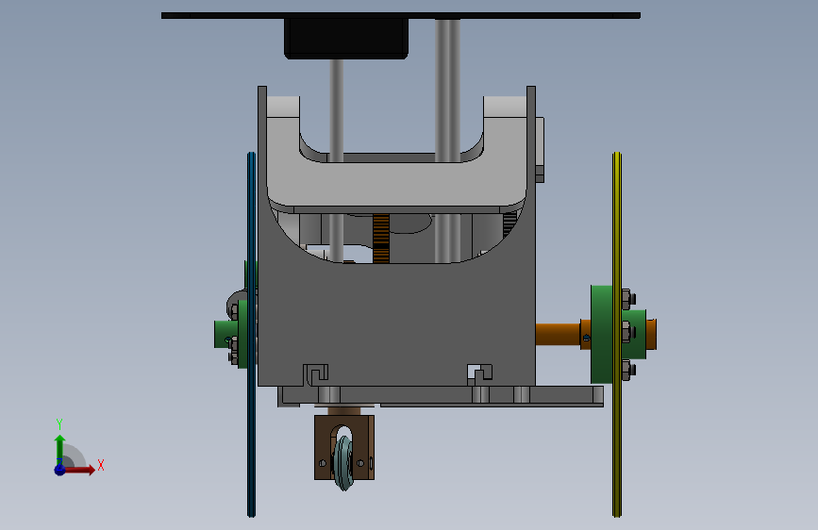Viewport: 818px width, 530px height.
Task: Select the gray base plate below the chassis
Action: click(441, 395)
